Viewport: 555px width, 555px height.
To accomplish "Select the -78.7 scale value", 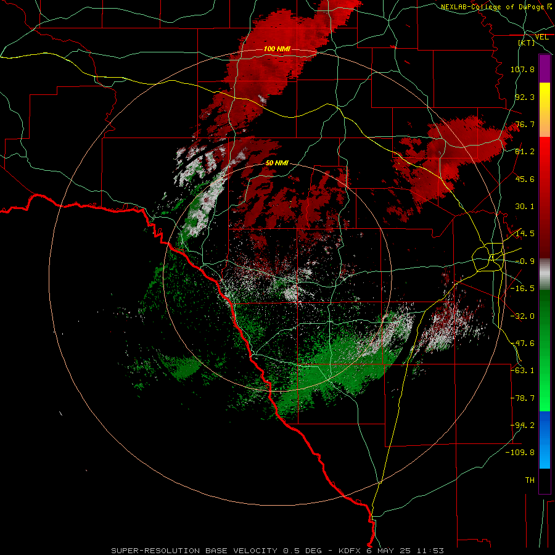I will click(x=522, y=398).
